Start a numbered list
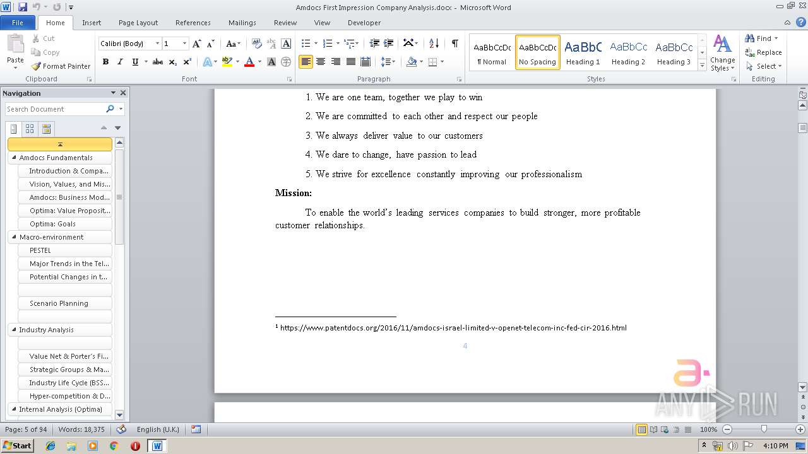 click(x=328, y=44)
